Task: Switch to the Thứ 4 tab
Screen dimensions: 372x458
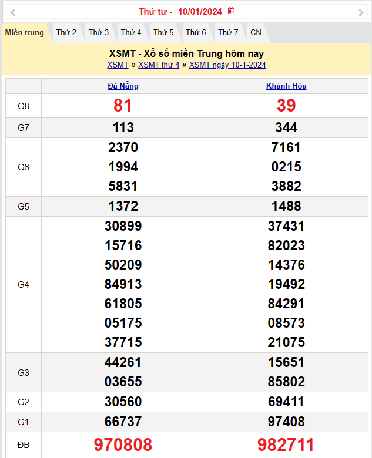Action: pyautogui.click(x=131, y=32)
